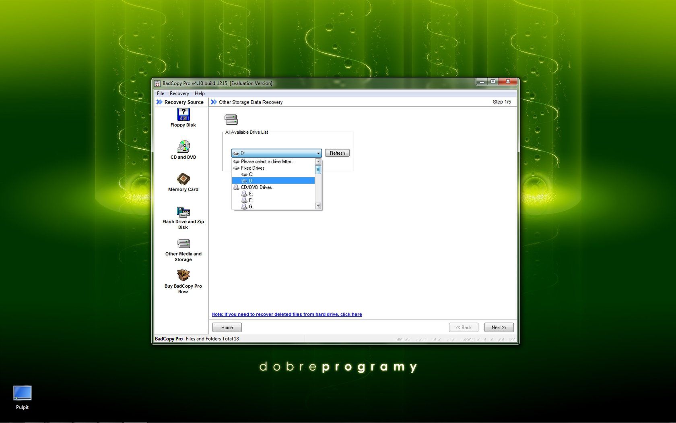Screen dimensions: 676x423
Task: Click the BadCopy Pro title bar app icon
Action: tap(157, 83)
